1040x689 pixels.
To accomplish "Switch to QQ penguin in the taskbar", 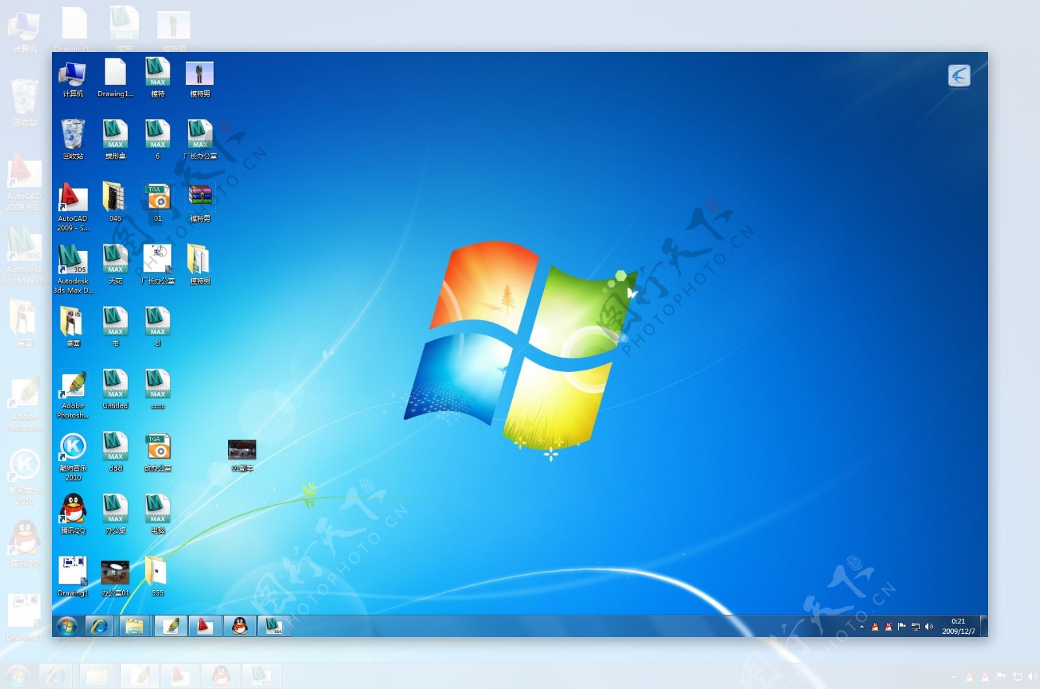I will (240, 626).
